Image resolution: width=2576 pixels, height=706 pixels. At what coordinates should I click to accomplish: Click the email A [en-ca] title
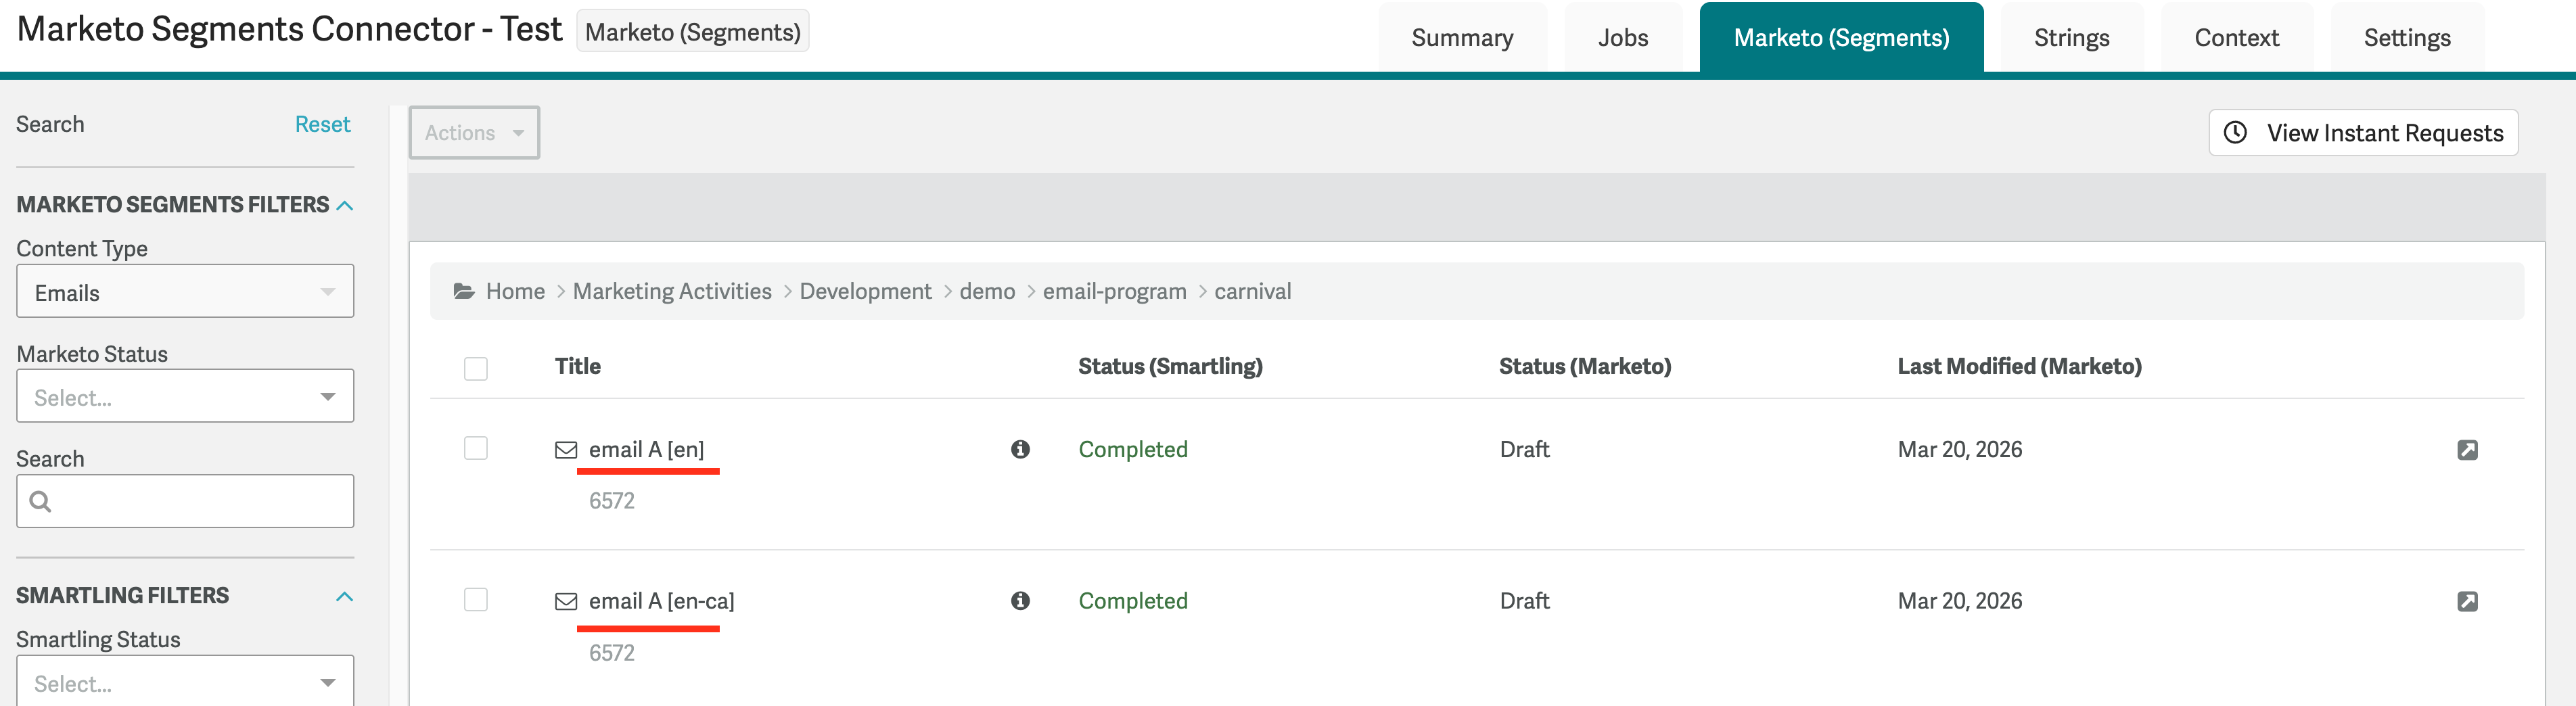pyautogui.click(x=661, y=601)
